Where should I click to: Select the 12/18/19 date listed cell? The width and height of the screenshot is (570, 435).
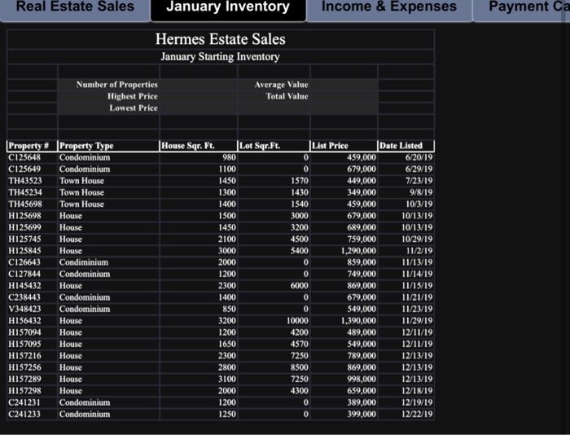pyautogui.click(x=406, y=391)
